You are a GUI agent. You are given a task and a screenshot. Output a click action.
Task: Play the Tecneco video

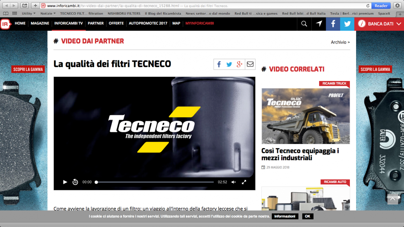point(65,182)
